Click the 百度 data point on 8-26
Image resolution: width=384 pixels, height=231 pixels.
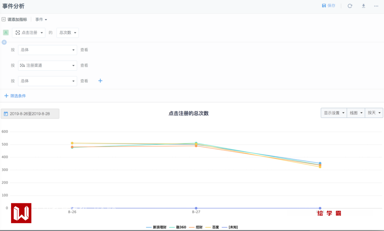click(x=72, y=143)
